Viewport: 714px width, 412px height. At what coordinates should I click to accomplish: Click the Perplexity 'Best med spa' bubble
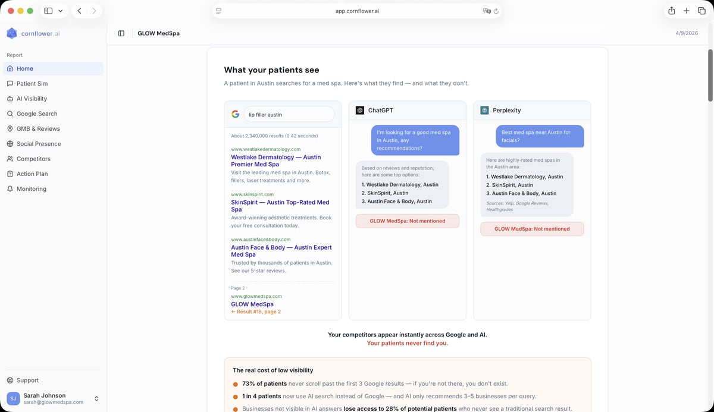pyautogui.click(x=540, y=136)
